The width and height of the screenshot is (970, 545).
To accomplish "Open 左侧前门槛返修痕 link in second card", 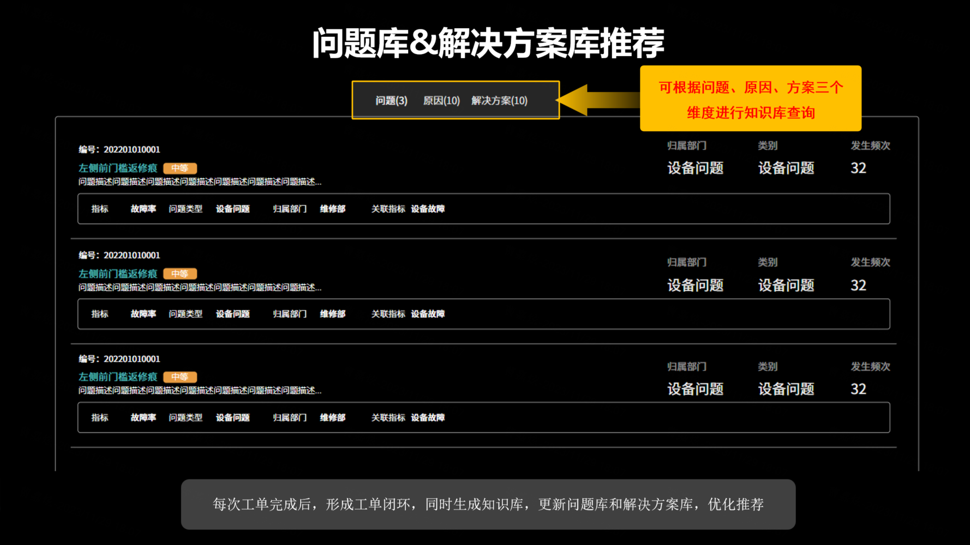I will (x=118, y=274).
